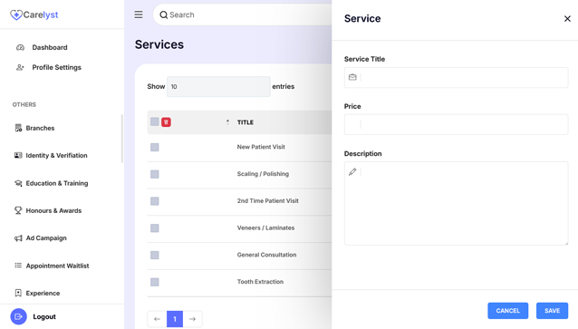Image resolution: width=578 pixels, height=329 pixels.
Task: Go to next page arrow
Action: (x=192, y=319)
